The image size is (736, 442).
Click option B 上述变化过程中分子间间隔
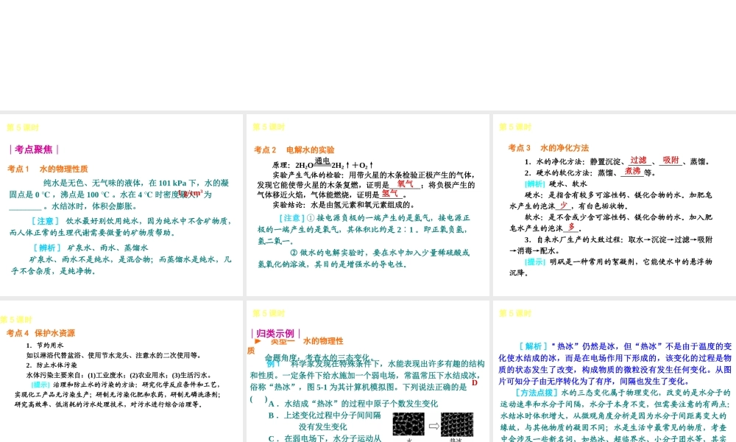coord(325,415)
